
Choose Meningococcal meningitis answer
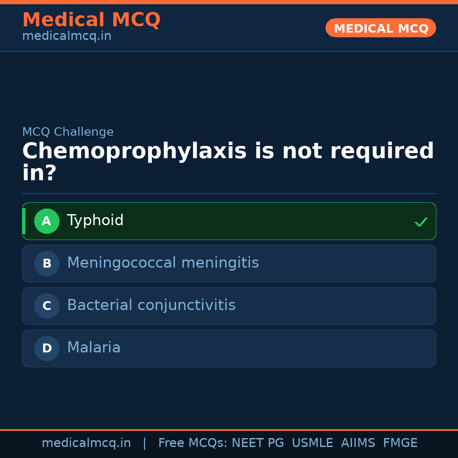tap(163, 263)
